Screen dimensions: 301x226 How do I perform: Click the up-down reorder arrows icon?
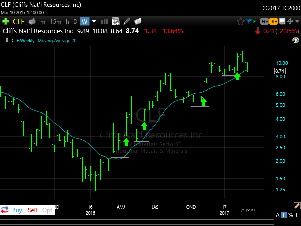click(7, 40)
